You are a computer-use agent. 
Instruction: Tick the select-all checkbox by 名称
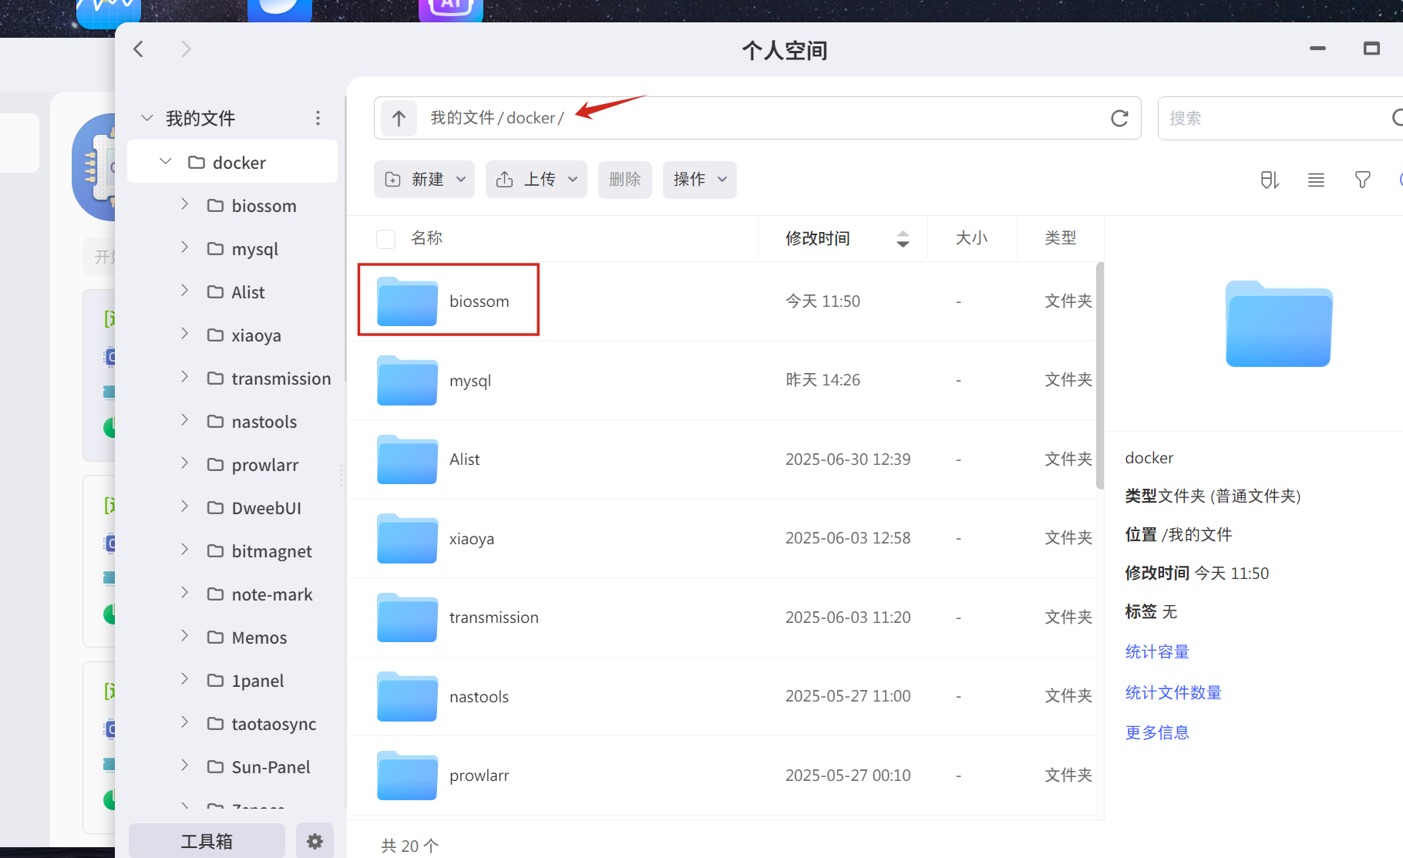point(385,239)
